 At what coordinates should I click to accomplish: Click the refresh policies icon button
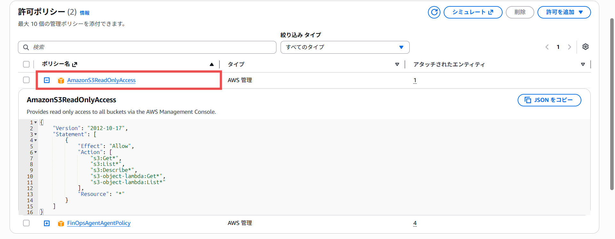(x=434, y=12)
